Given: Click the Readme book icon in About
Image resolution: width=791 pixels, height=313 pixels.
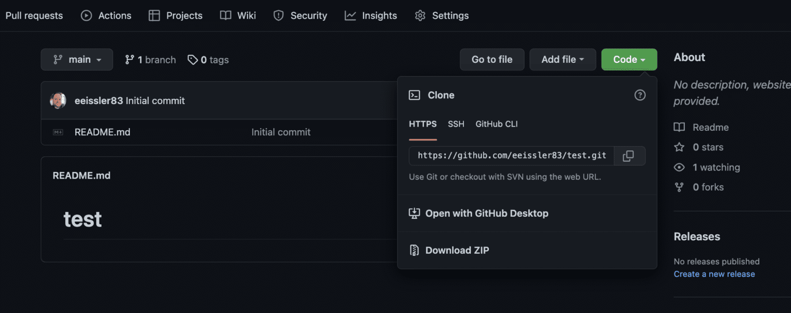Looking at the screenshot, I should coord(679,127).
